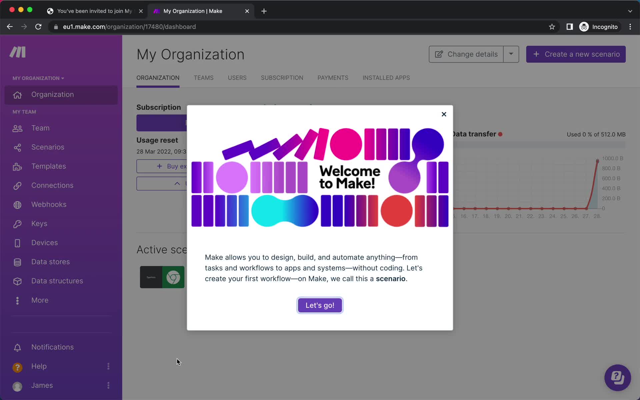The width and height of the screenshot is (640, 400).
Task: Open the Data stores database icon
Action: pyautogui.click(x=17, y=262)
